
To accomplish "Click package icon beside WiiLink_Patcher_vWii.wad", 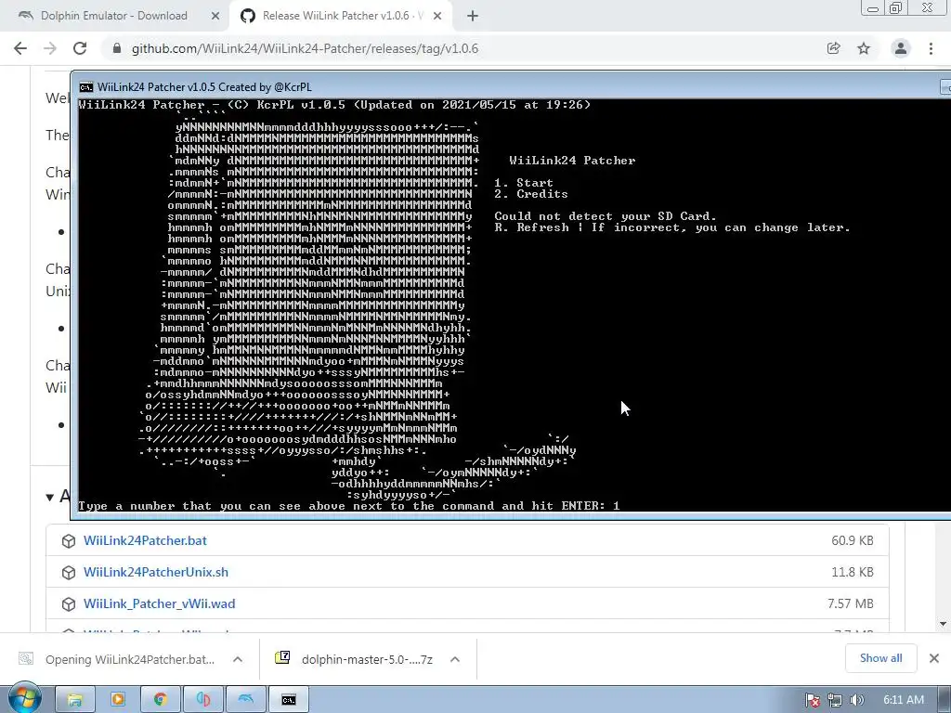I will (x=69, y=603).
